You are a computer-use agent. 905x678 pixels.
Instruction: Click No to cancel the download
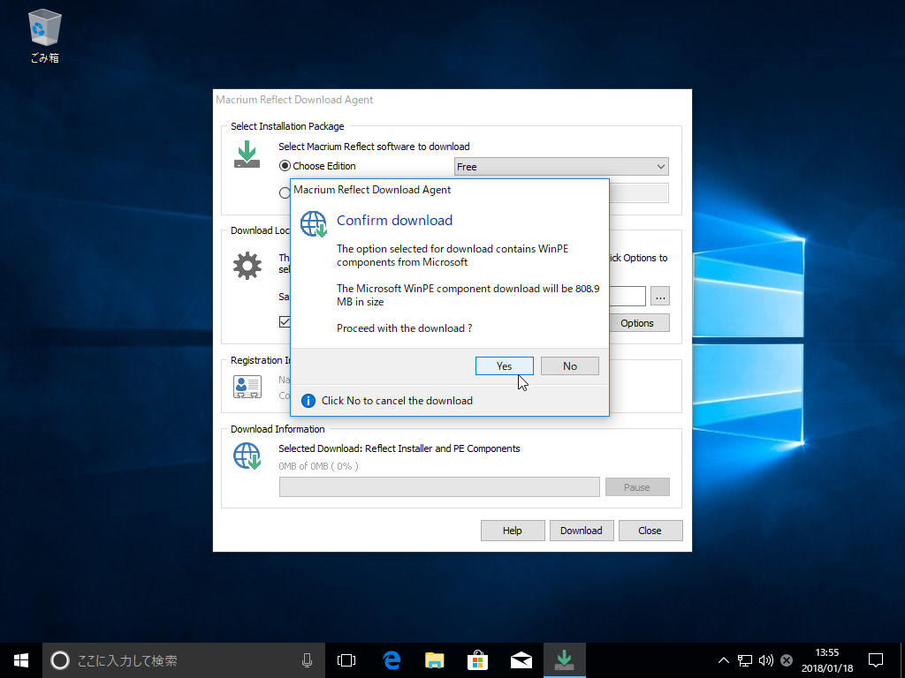tap(570, 366)
